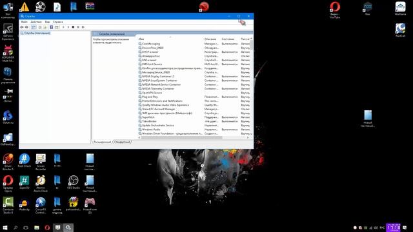The height and width of the screenshot is (232, 413).
Task: Open Task View on the taskbar
Action: tap(26, 227)
